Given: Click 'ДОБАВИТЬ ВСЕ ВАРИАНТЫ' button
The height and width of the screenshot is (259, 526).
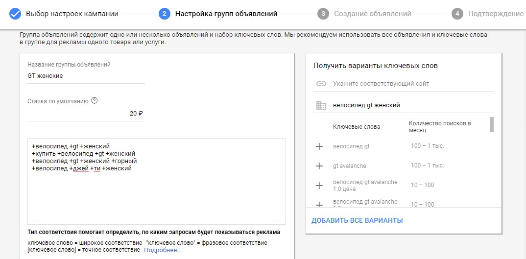Looking at the screenshot, I should point(357,220).
